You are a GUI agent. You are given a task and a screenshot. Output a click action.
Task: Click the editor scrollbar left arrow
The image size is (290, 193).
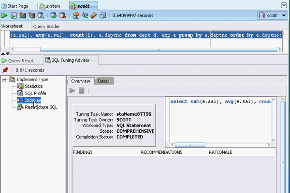[x=12, y=49]
